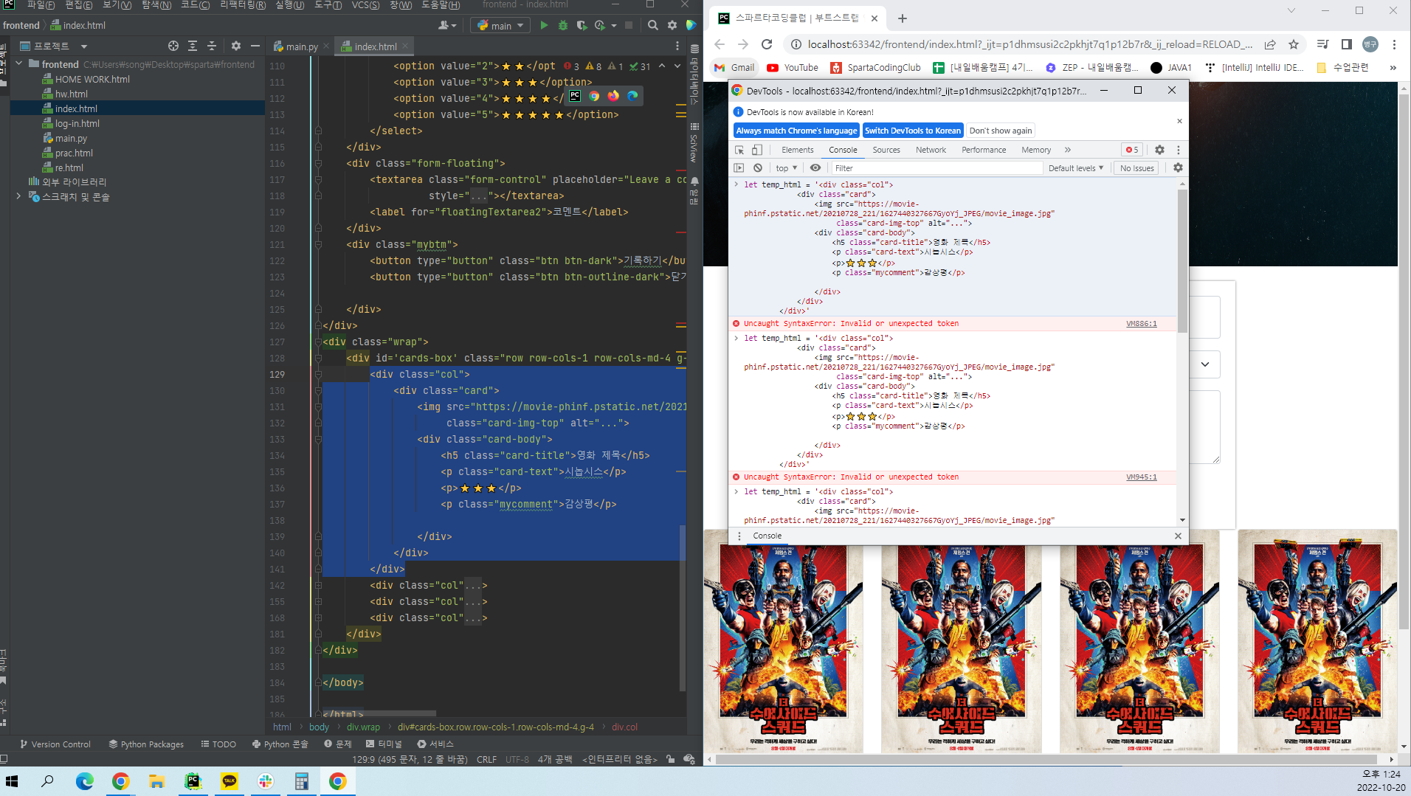Click Switch DevTools to Korean
This screenshot has width=1411, height=796.
(913, 131)
